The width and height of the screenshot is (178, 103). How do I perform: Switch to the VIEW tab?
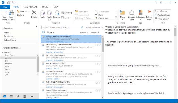pyautogui.click(x=56, y=7)
